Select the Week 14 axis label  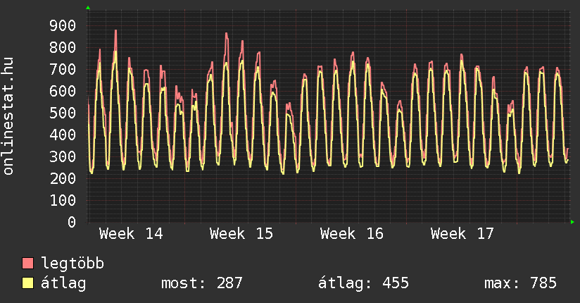(131, 234)
